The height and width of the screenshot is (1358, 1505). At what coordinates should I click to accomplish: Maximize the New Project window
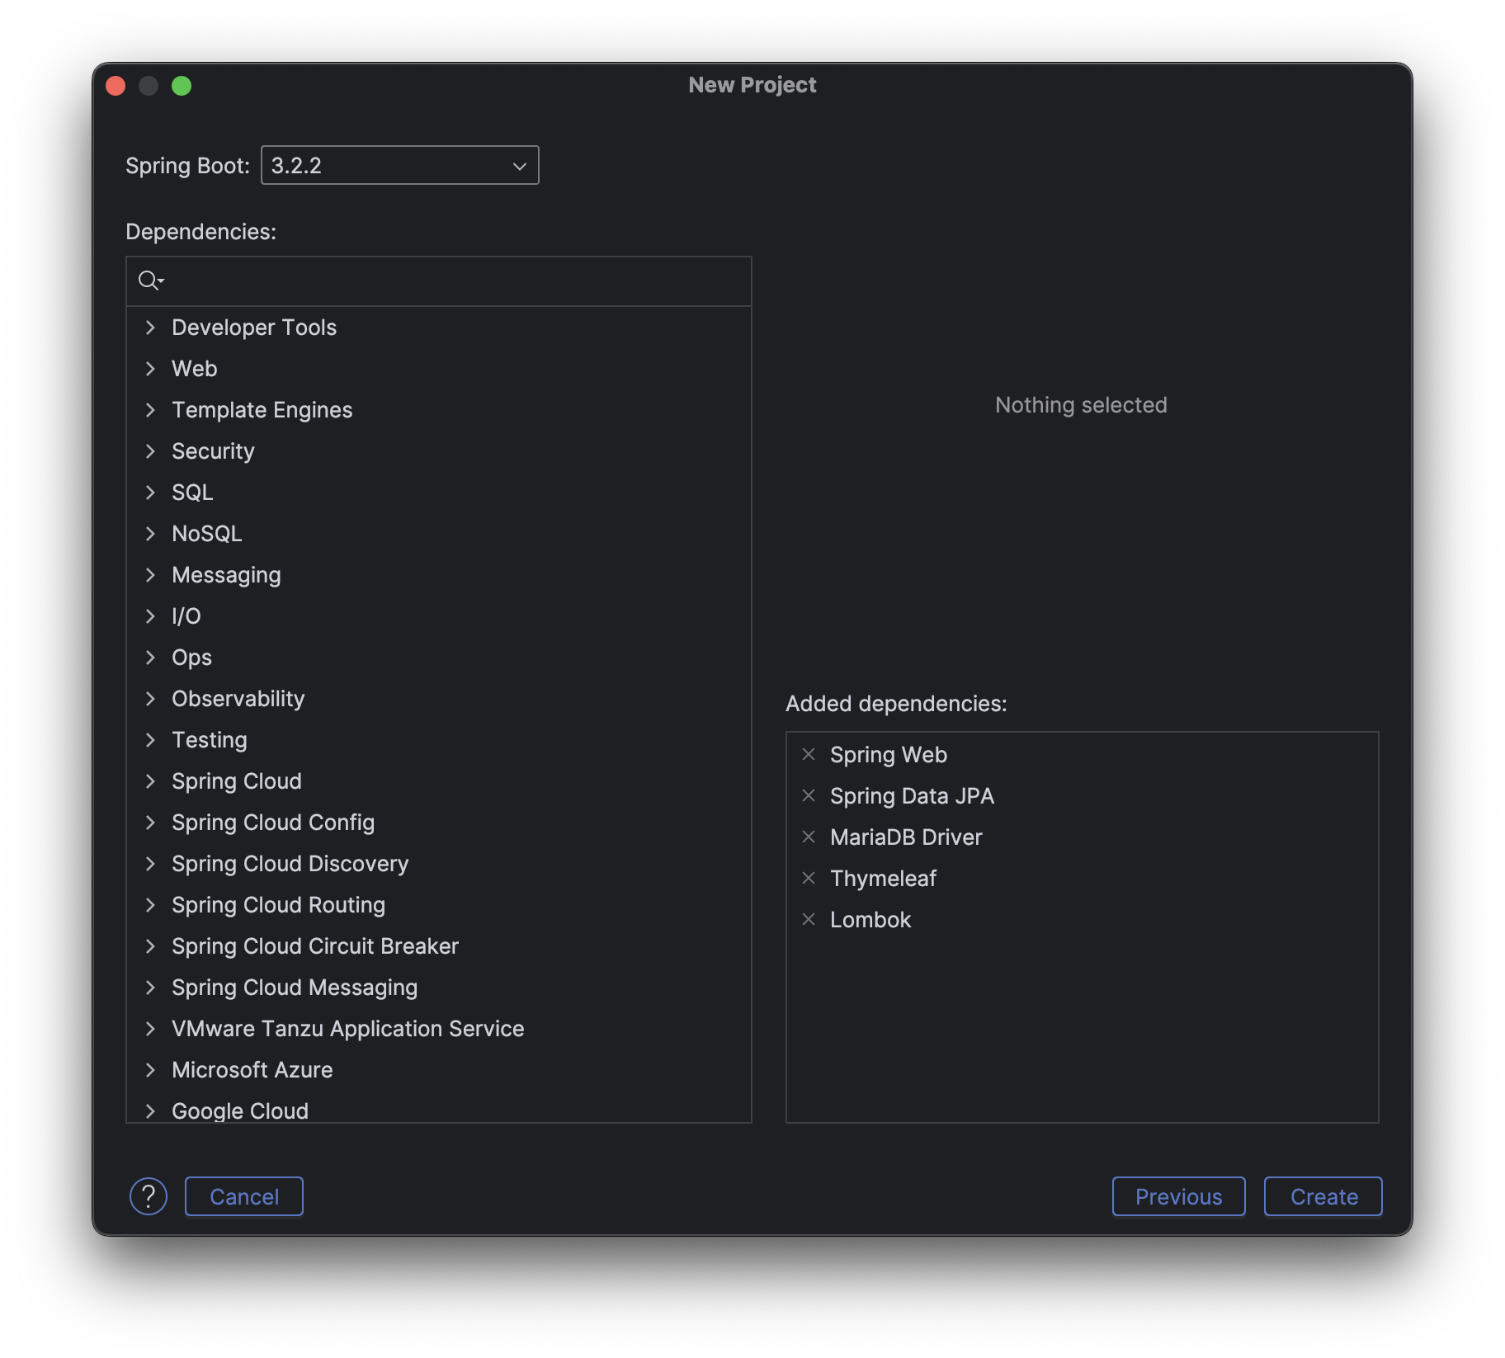[x=182, y=86]
